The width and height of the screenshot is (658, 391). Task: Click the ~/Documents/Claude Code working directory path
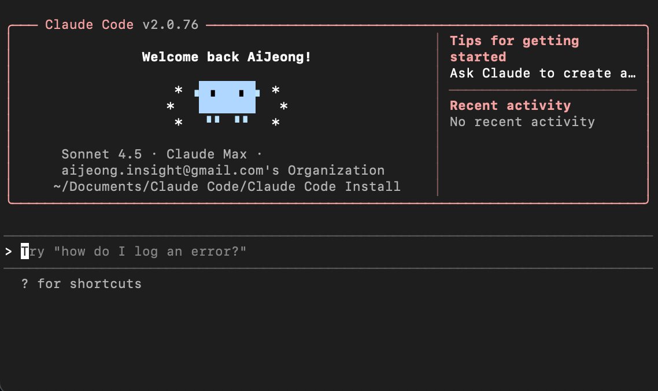coord(227,187)
